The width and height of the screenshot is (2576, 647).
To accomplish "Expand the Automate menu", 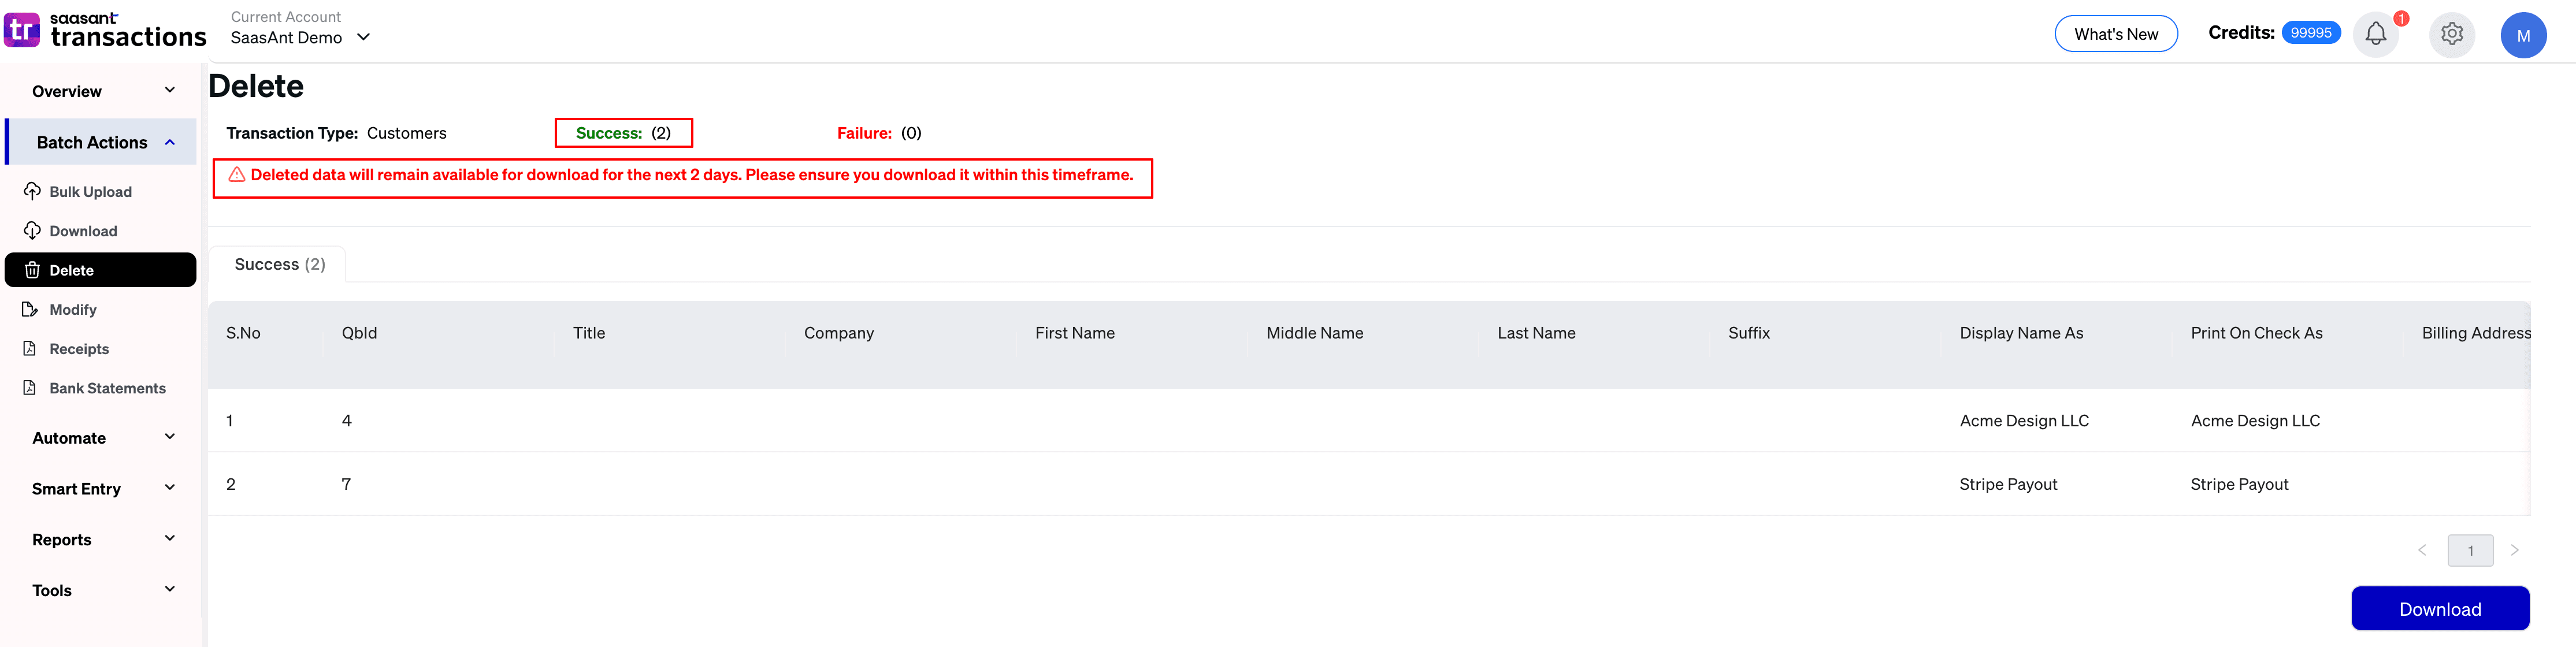I will point(103,438).
